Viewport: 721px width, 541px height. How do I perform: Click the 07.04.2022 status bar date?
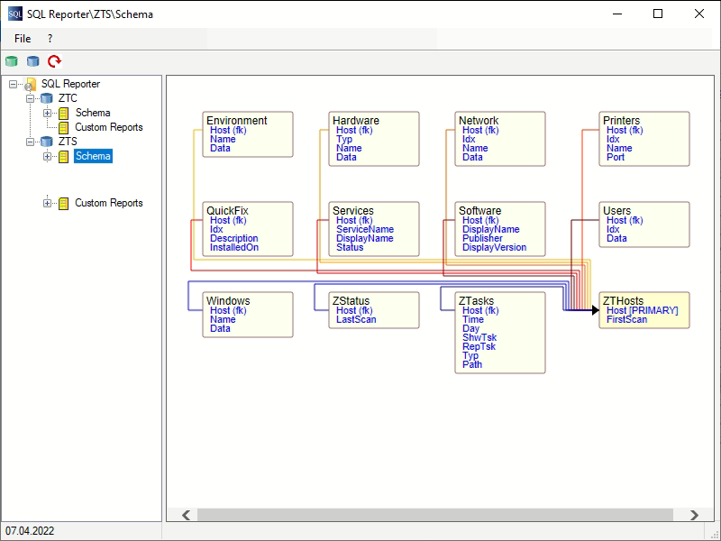30,531
